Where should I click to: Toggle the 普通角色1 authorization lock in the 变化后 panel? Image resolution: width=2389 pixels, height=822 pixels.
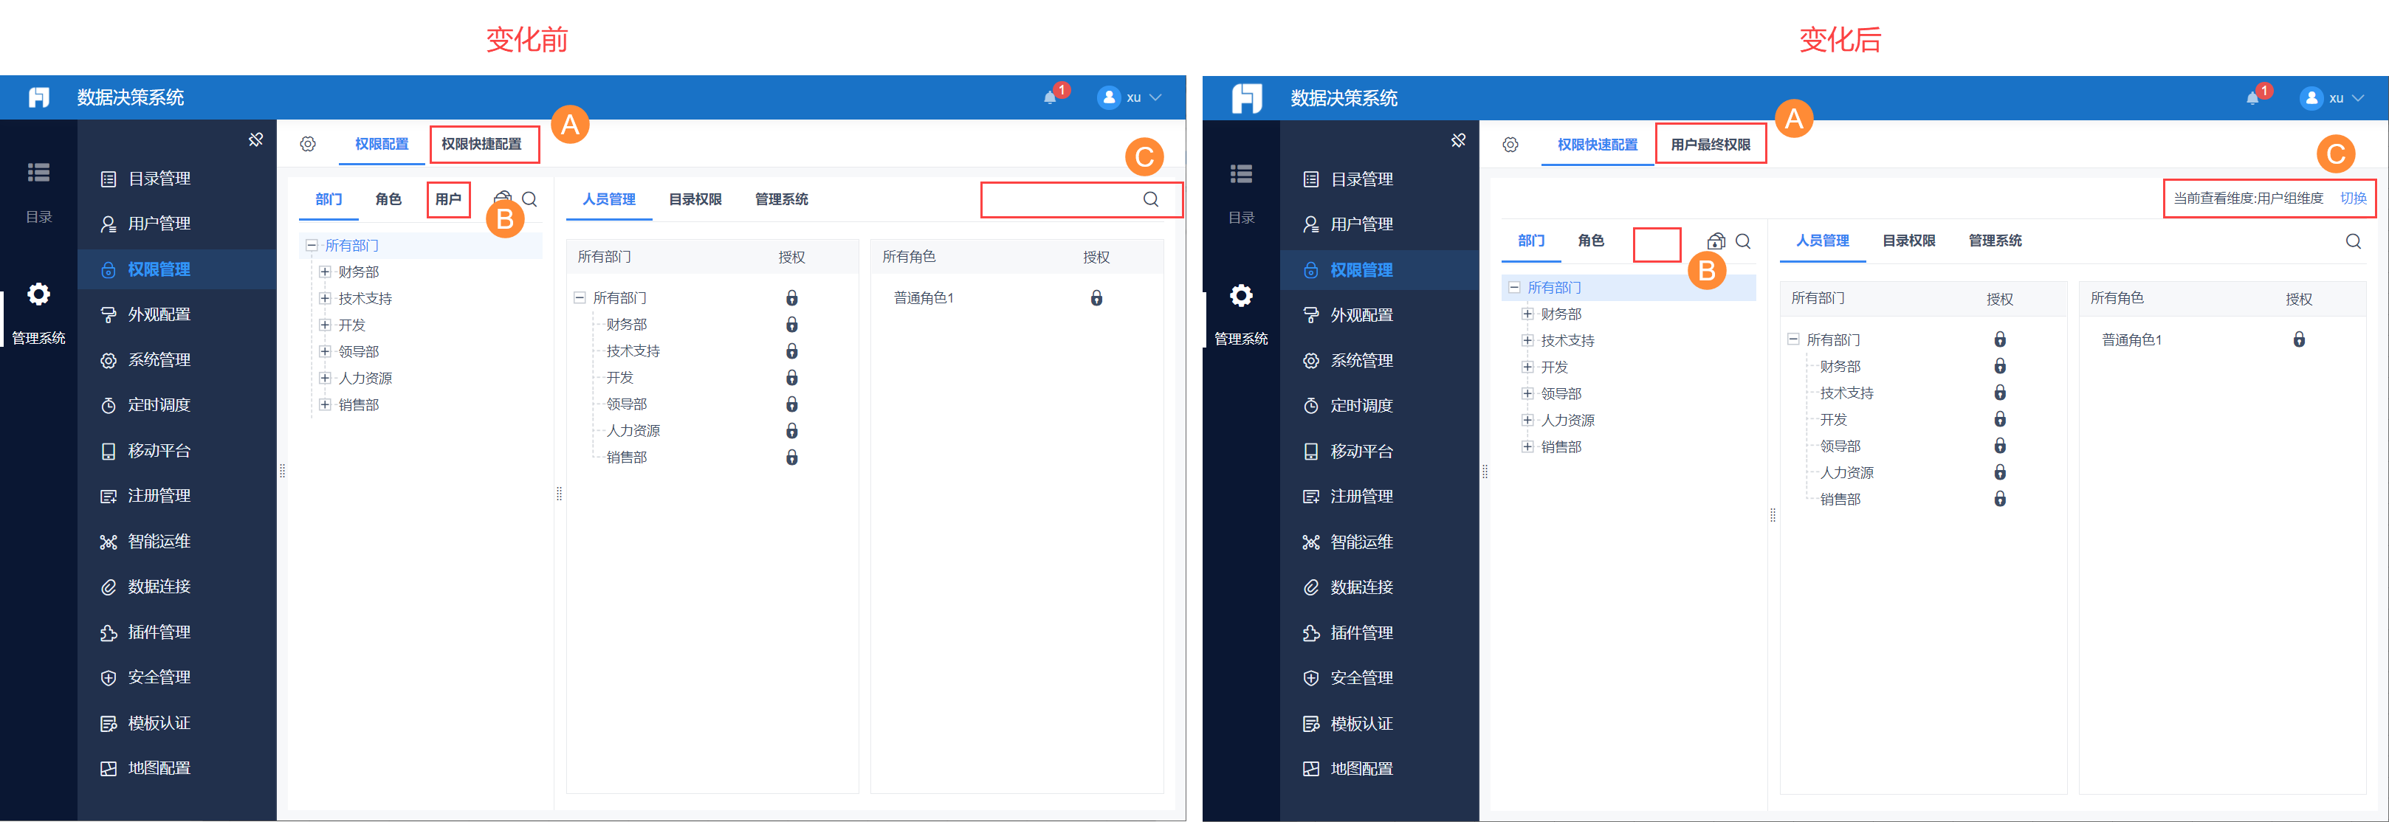click(2298, 340)
